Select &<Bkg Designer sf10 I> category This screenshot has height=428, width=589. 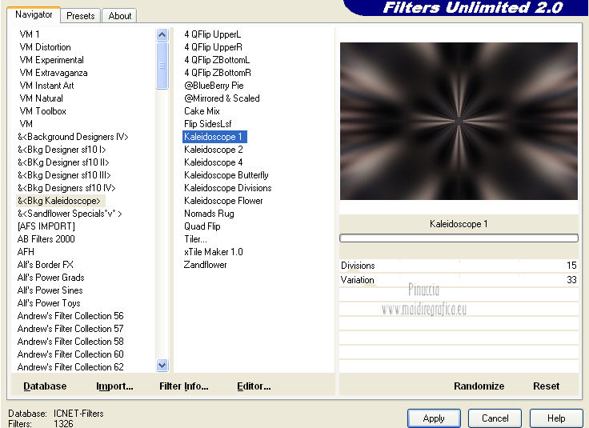[x=62, y=150]
